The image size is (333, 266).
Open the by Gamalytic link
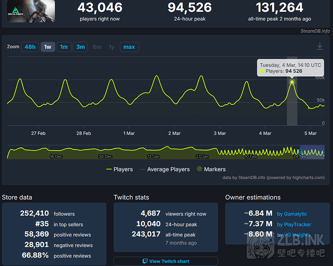pos(292,214)
